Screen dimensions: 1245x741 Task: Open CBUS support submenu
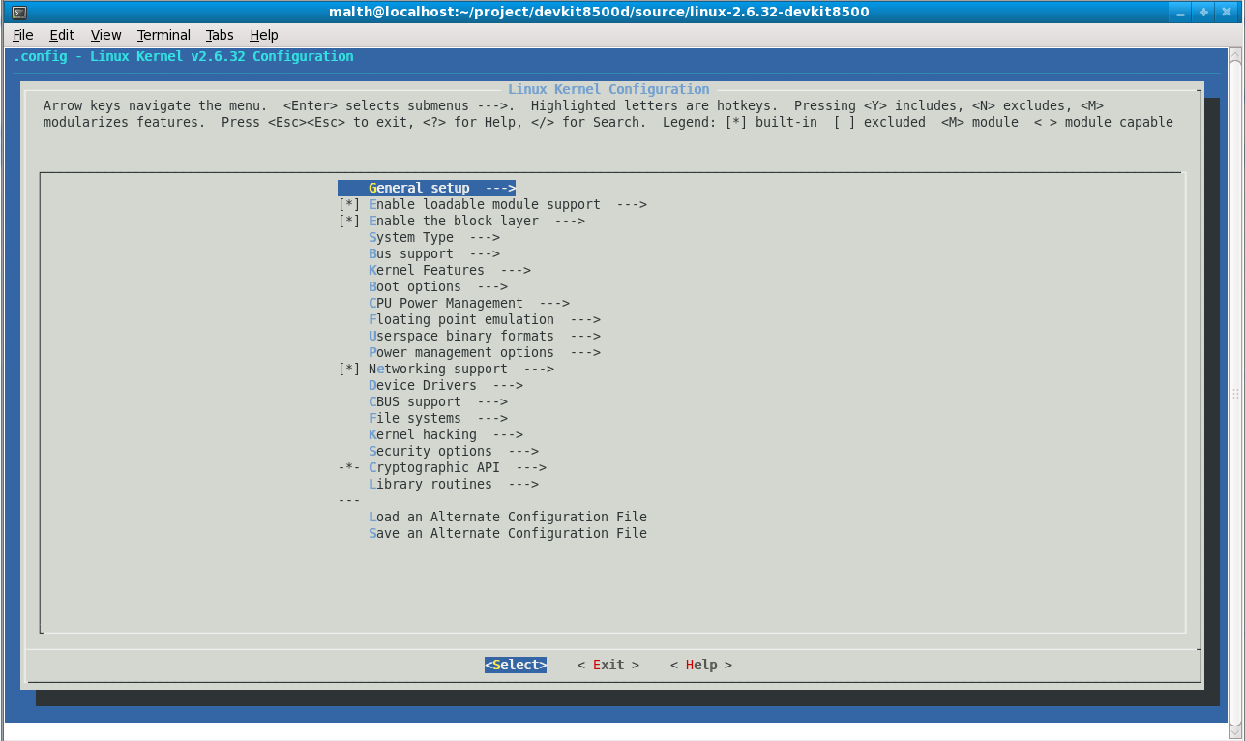click(438, 401)
